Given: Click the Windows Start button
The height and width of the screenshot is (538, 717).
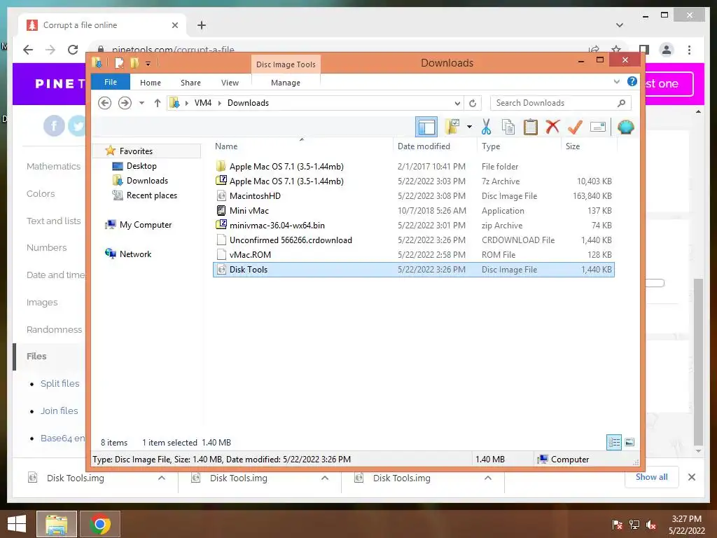Looking at the screenshot, I should pos(17,524).
